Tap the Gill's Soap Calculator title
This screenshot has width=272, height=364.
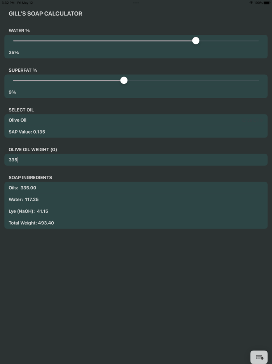[45, 14]
